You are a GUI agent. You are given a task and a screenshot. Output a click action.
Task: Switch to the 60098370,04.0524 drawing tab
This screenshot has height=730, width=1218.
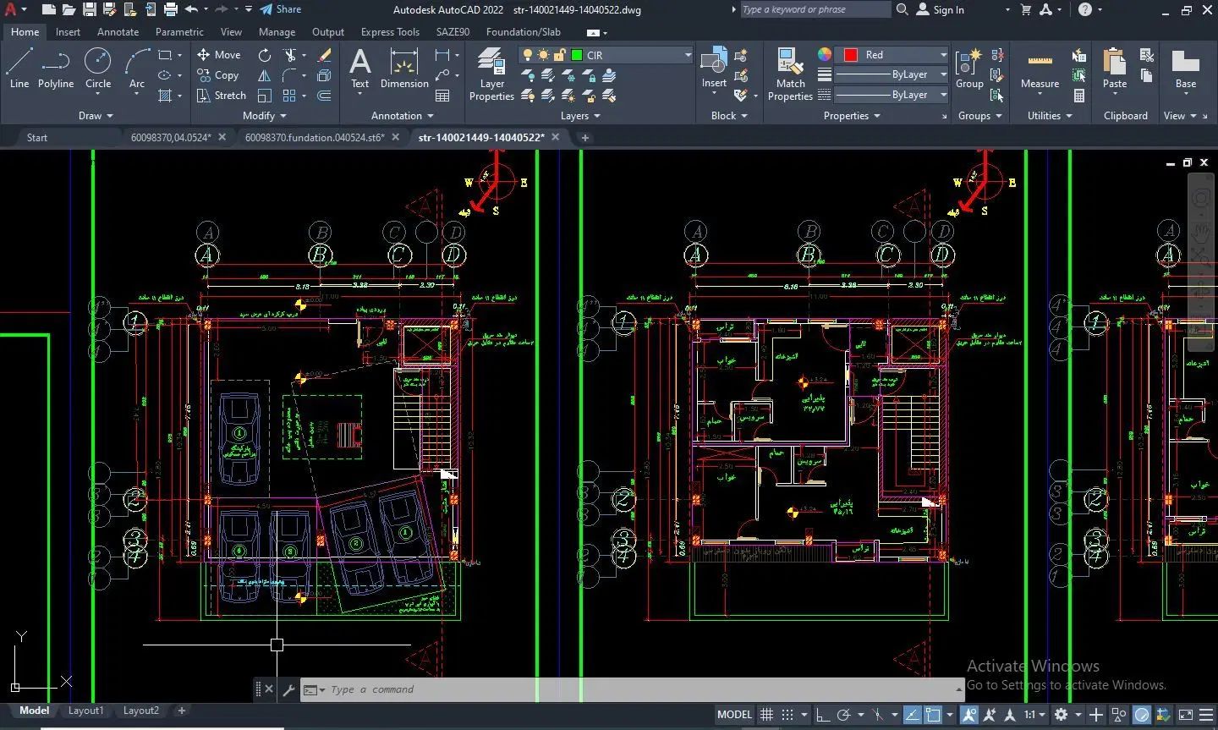click(171, 137)
